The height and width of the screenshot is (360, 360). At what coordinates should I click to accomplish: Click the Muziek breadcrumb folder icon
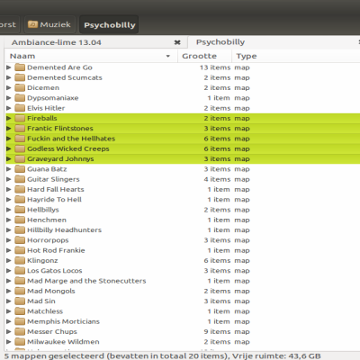coord(32,24)
